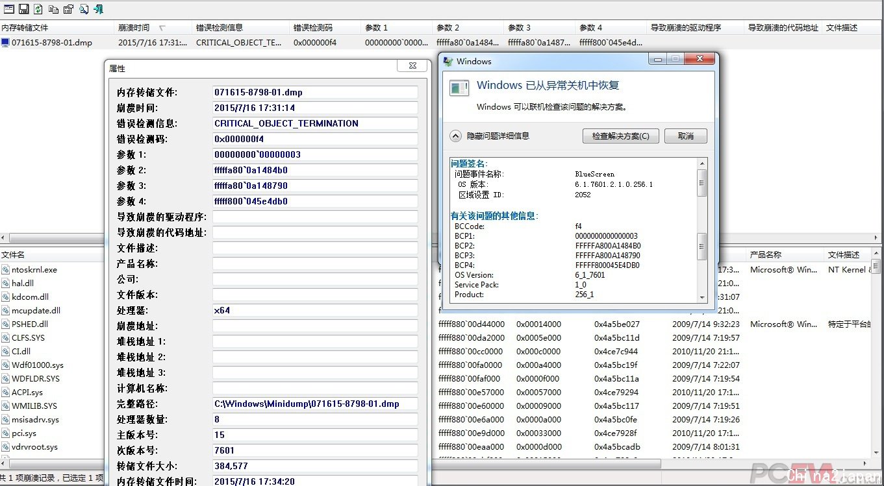Sort by 内存转储文件 column header

click(58, 28)
